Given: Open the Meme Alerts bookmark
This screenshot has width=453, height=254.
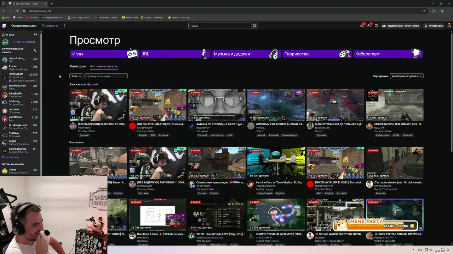Looking at the screenshot, I should pos(130,17).
